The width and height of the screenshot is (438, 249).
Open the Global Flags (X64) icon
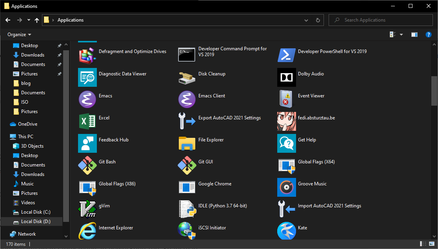tap(287, 166)
